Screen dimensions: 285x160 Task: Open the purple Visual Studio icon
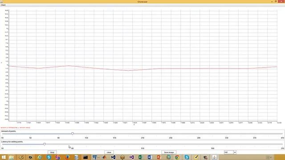pos(132,157)
